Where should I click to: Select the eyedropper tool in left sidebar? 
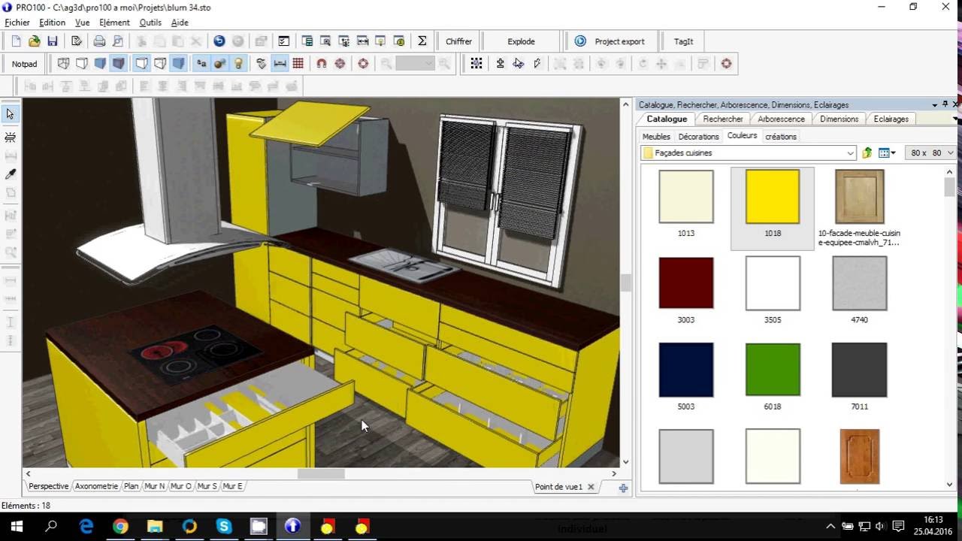11,174
